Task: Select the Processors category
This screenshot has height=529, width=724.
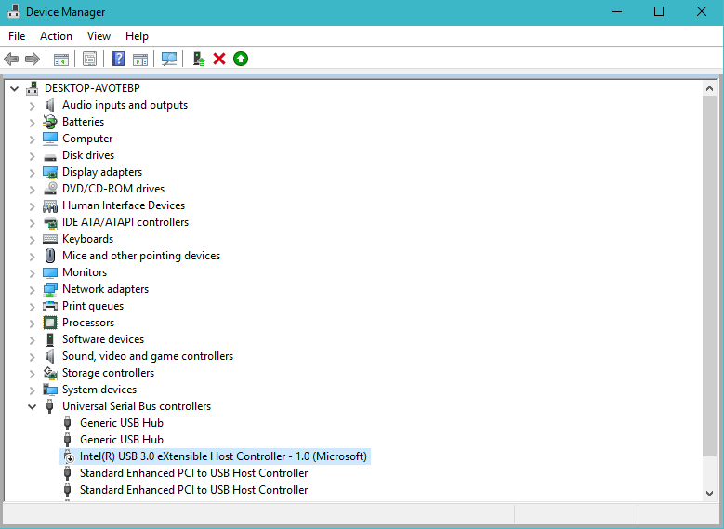Action: (x=88, y=323)
